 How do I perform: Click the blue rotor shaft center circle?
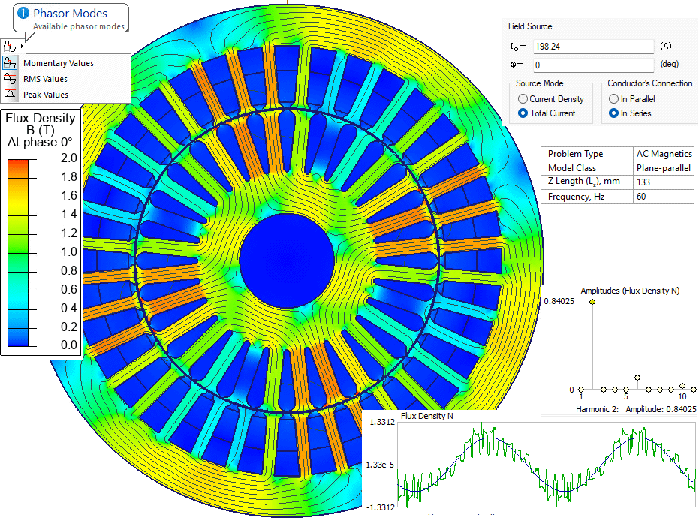pyautogui.click(x=286, y=261)
